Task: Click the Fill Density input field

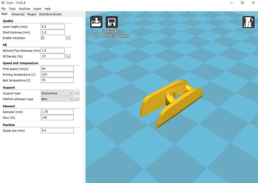Action: tap(53, 56)
